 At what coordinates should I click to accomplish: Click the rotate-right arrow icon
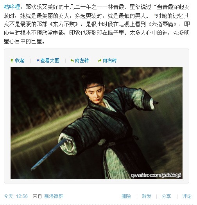[100, 61]
